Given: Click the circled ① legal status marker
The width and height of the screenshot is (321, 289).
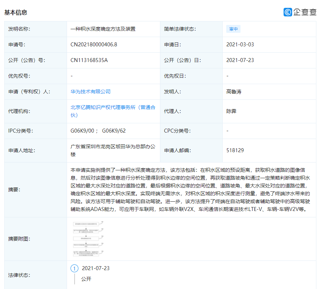Looking at the screenshot, I should click(74, 268).
